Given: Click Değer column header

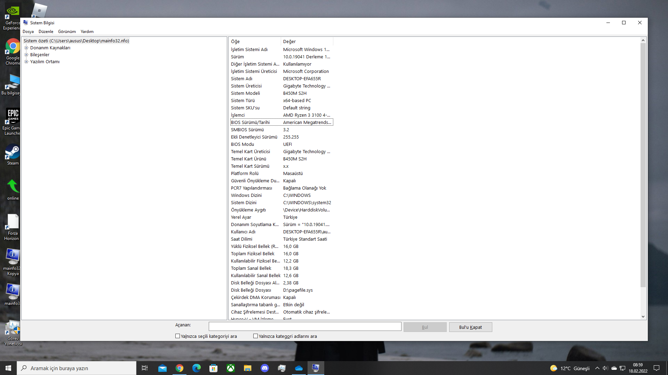Looking at the screenshot, I should click(307, 41).
